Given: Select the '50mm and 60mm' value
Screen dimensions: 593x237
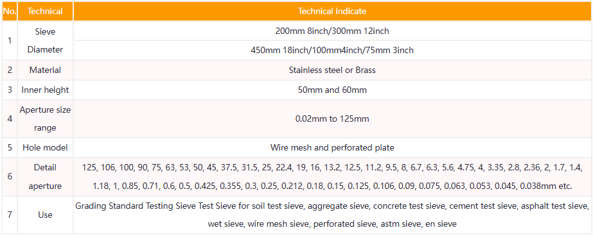Looking at the screenshot, I should pos(332,90).
